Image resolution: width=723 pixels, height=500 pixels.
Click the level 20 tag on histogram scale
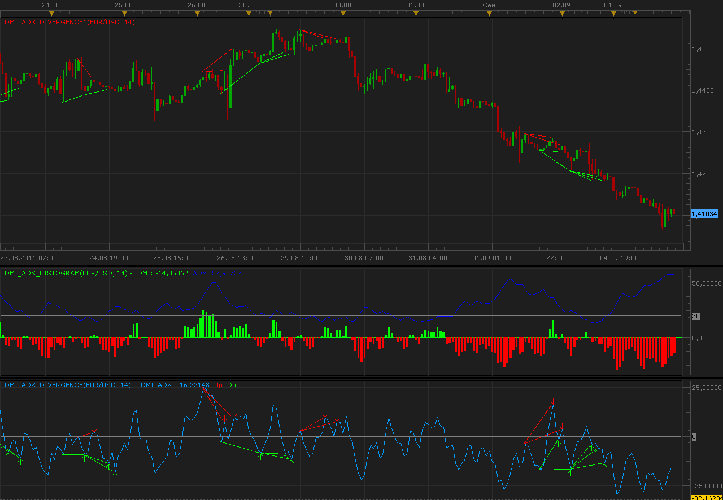pyautogui.click(x=696, y=316)
